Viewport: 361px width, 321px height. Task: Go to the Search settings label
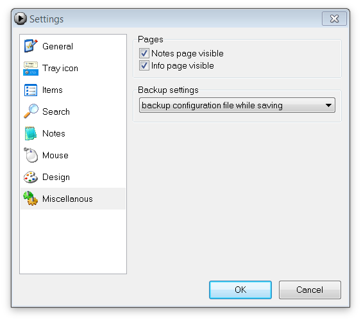[56, 111]
